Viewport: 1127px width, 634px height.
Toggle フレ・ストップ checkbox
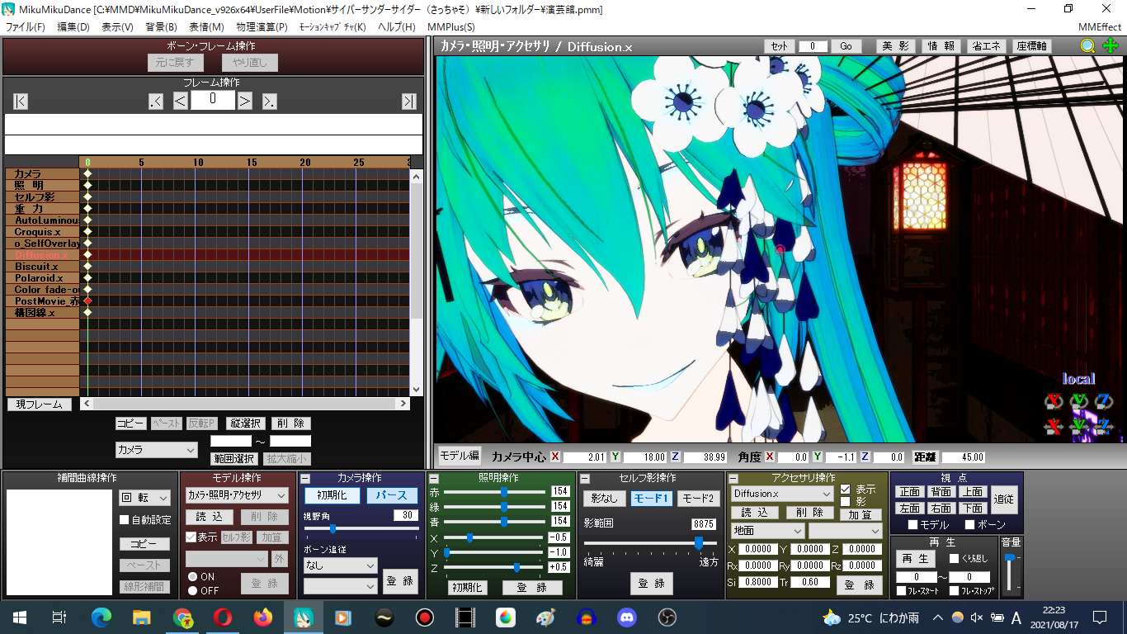[x=954, y=591]
